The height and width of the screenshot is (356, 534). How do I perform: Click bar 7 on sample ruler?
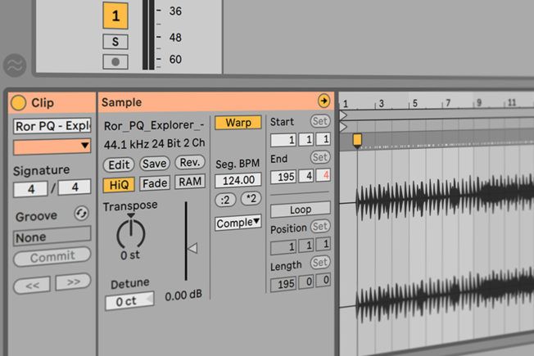pyautogui.click(x=448, y=102)
